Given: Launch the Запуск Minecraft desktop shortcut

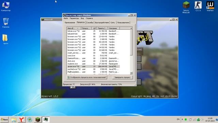Looking at the screenshot, I should (186, 7).
